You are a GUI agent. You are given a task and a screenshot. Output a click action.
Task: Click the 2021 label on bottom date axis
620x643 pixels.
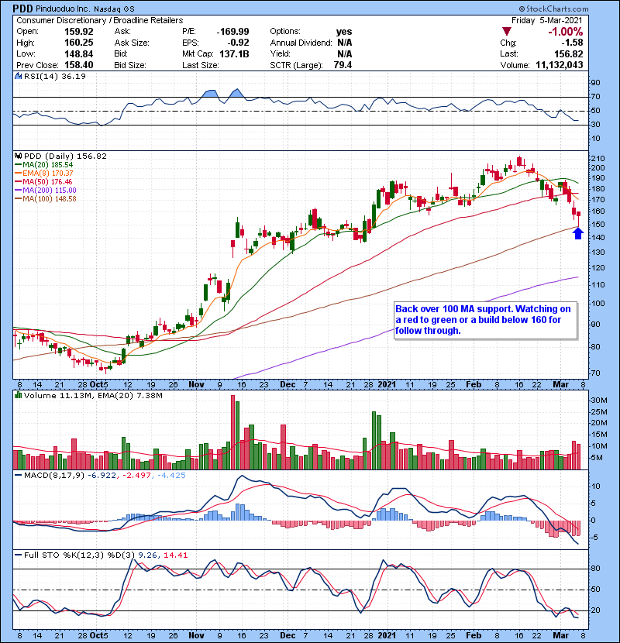tap(387, 635)
